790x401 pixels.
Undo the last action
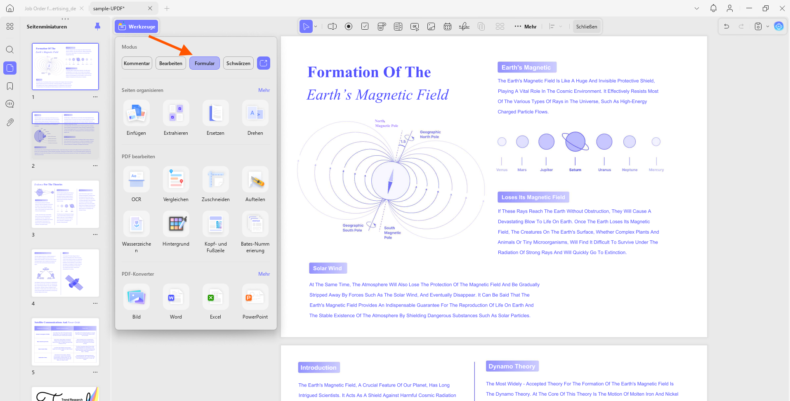pos(726,26)
